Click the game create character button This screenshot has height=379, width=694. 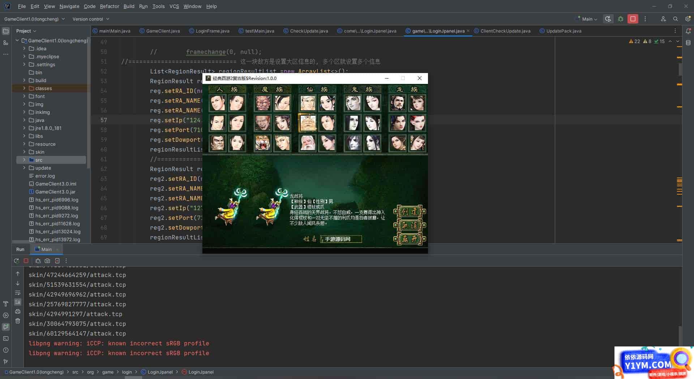click(x=410, y=212)
